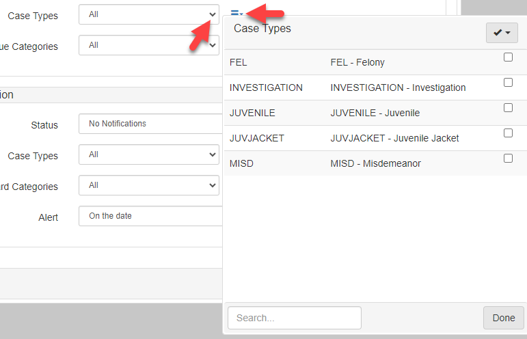This screenshot has width=527, height=339.
Task: Open the Alert dropdown showing On the date
Action: [150, 216]
